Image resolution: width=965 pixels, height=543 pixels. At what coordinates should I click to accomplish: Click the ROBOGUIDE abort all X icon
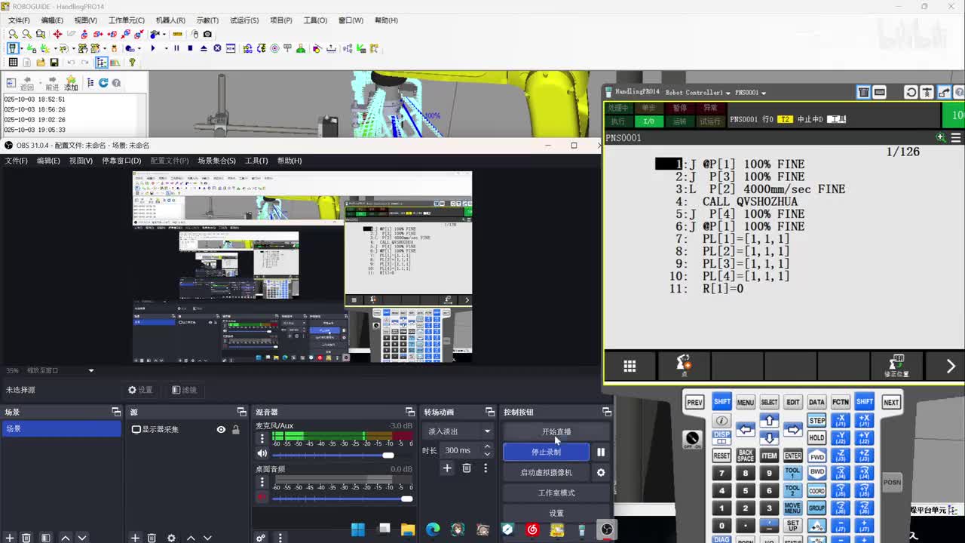pos(217,48)
